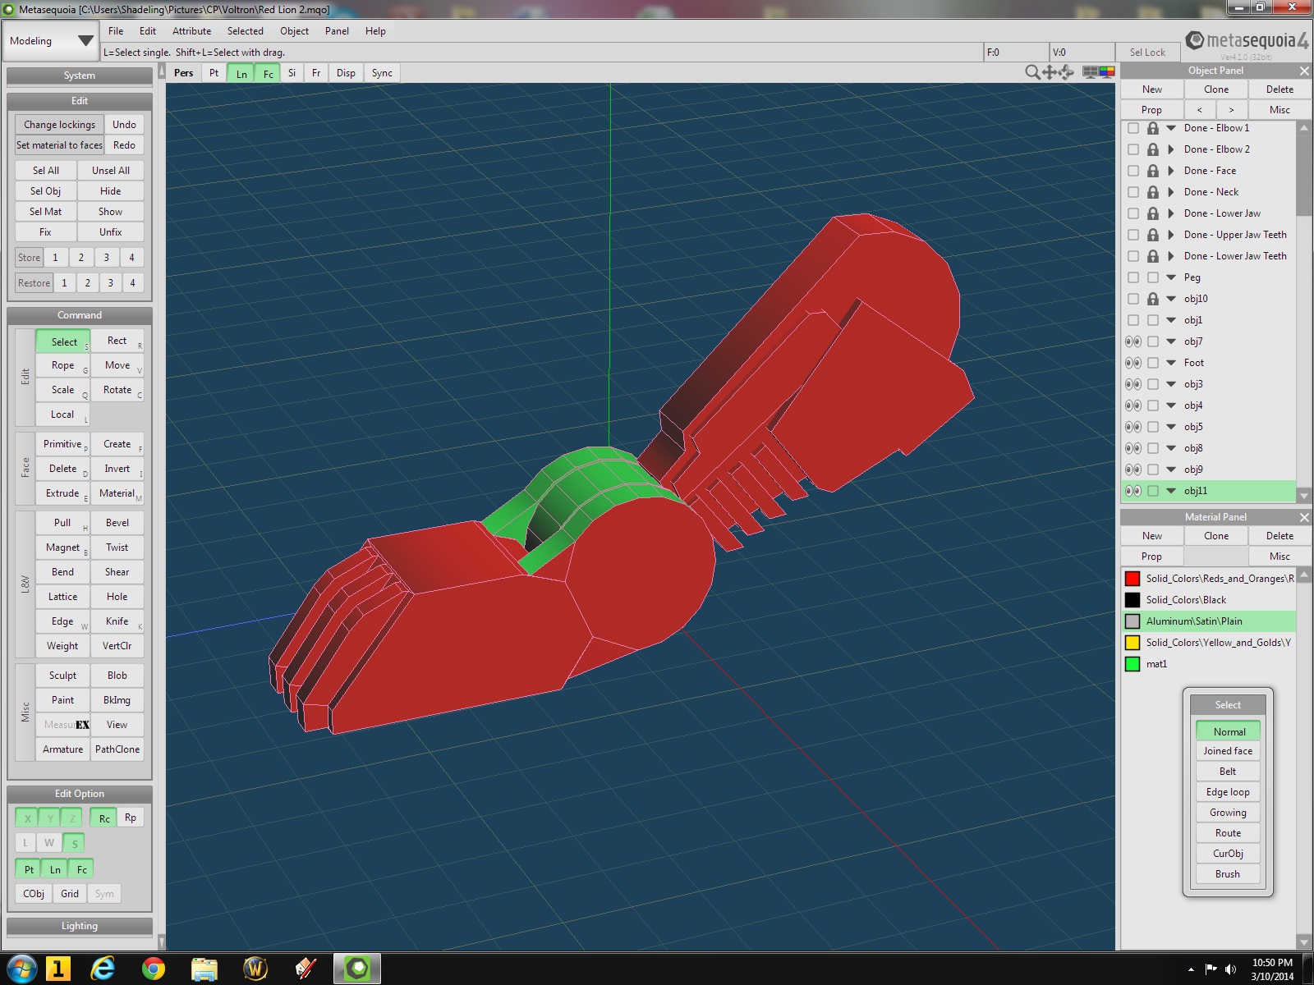Toggle X axis in Edit Option
The image size is (1314, 985).
click(27, 818)
